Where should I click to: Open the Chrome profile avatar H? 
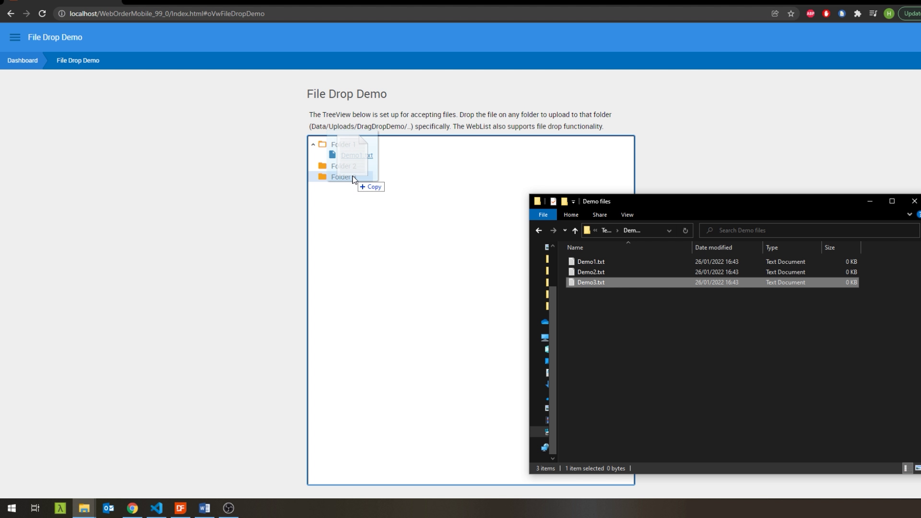(889, 13)
